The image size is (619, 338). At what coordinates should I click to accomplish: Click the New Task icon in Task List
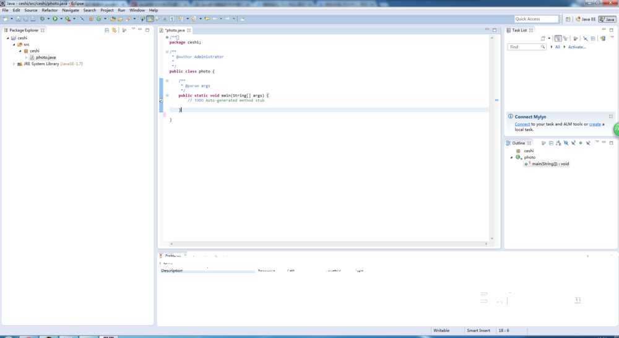pyautogui.click(x=543, y=38)
